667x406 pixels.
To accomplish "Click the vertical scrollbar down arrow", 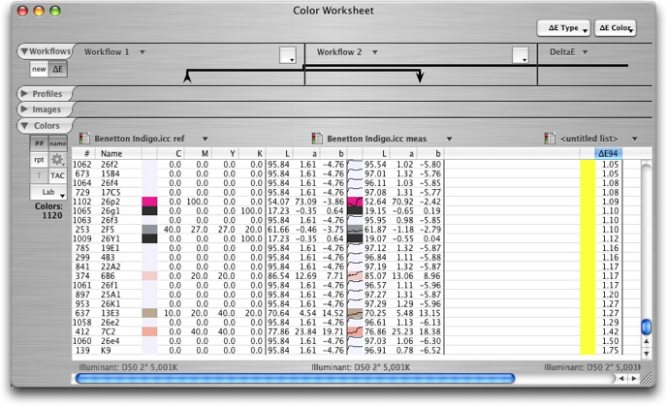I will pyautogui.click(x=646, y=353).
